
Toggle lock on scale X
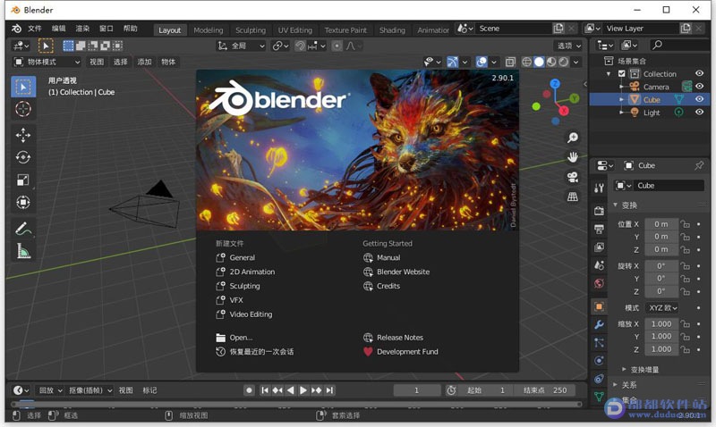(685, 324)
